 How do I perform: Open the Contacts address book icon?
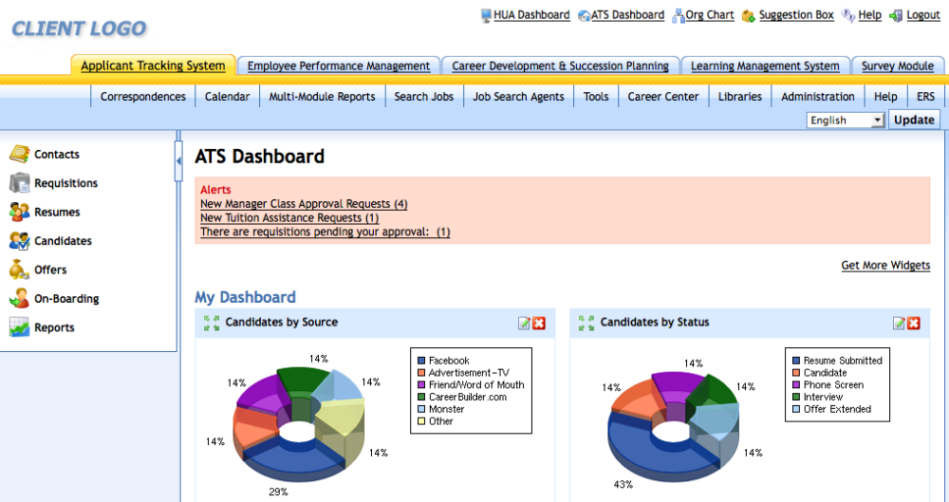click(x=19, y=154)
